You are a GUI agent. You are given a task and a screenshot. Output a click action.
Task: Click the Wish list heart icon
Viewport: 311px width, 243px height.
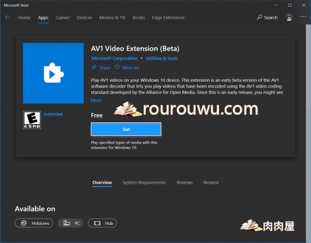click(x=117, y=67)
